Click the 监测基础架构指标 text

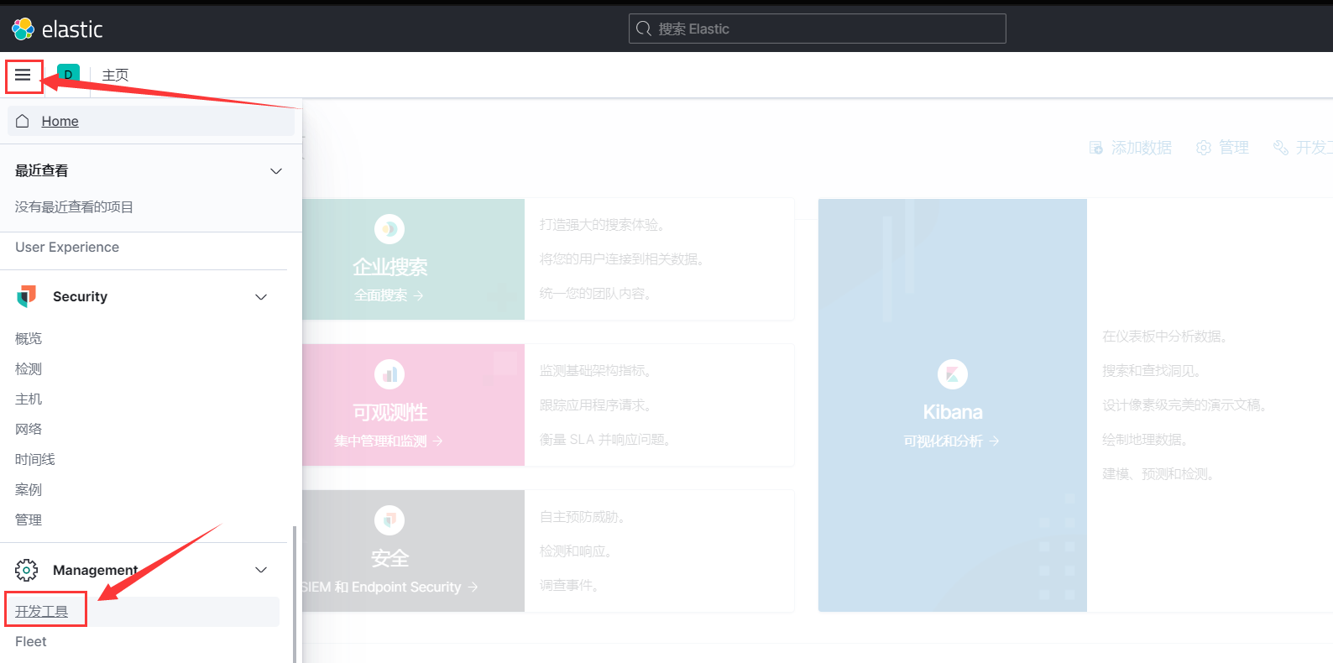[597, 371]
